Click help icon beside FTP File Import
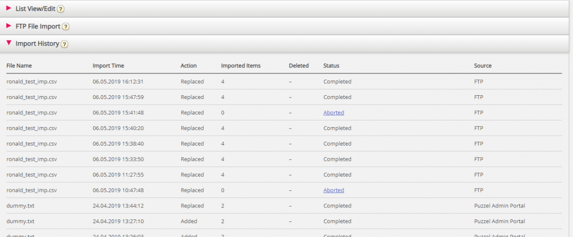573x237 pixels. 65,27
